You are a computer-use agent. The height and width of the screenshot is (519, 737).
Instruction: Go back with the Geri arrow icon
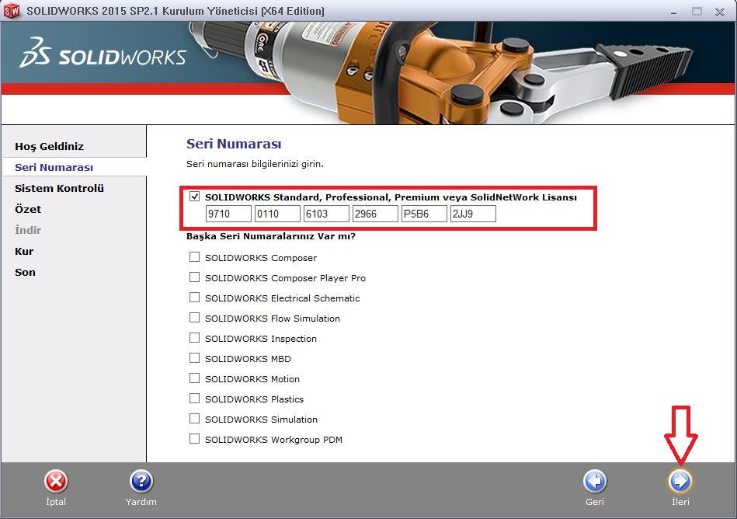[x=595, y=482]
